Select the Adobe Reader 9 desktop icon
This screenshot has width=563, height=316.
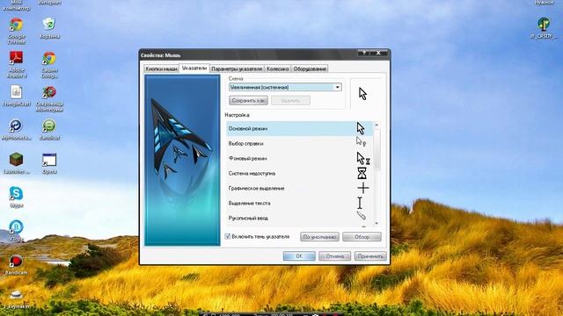pos(16,58)
